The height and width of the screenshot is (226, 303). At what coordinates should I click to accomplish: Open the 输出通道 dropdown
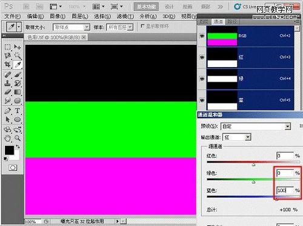point(237,137)
